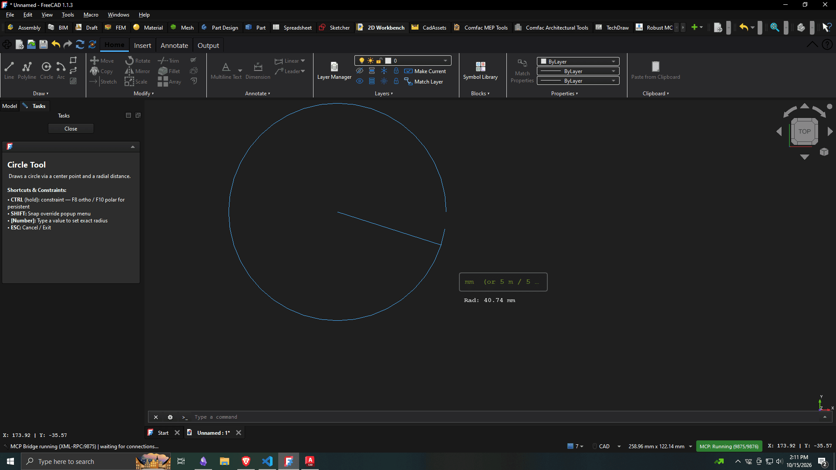Pick the Hatch tool in Draw panel
This screenshot has width=836, height=470.
click(x=74, y=81)
